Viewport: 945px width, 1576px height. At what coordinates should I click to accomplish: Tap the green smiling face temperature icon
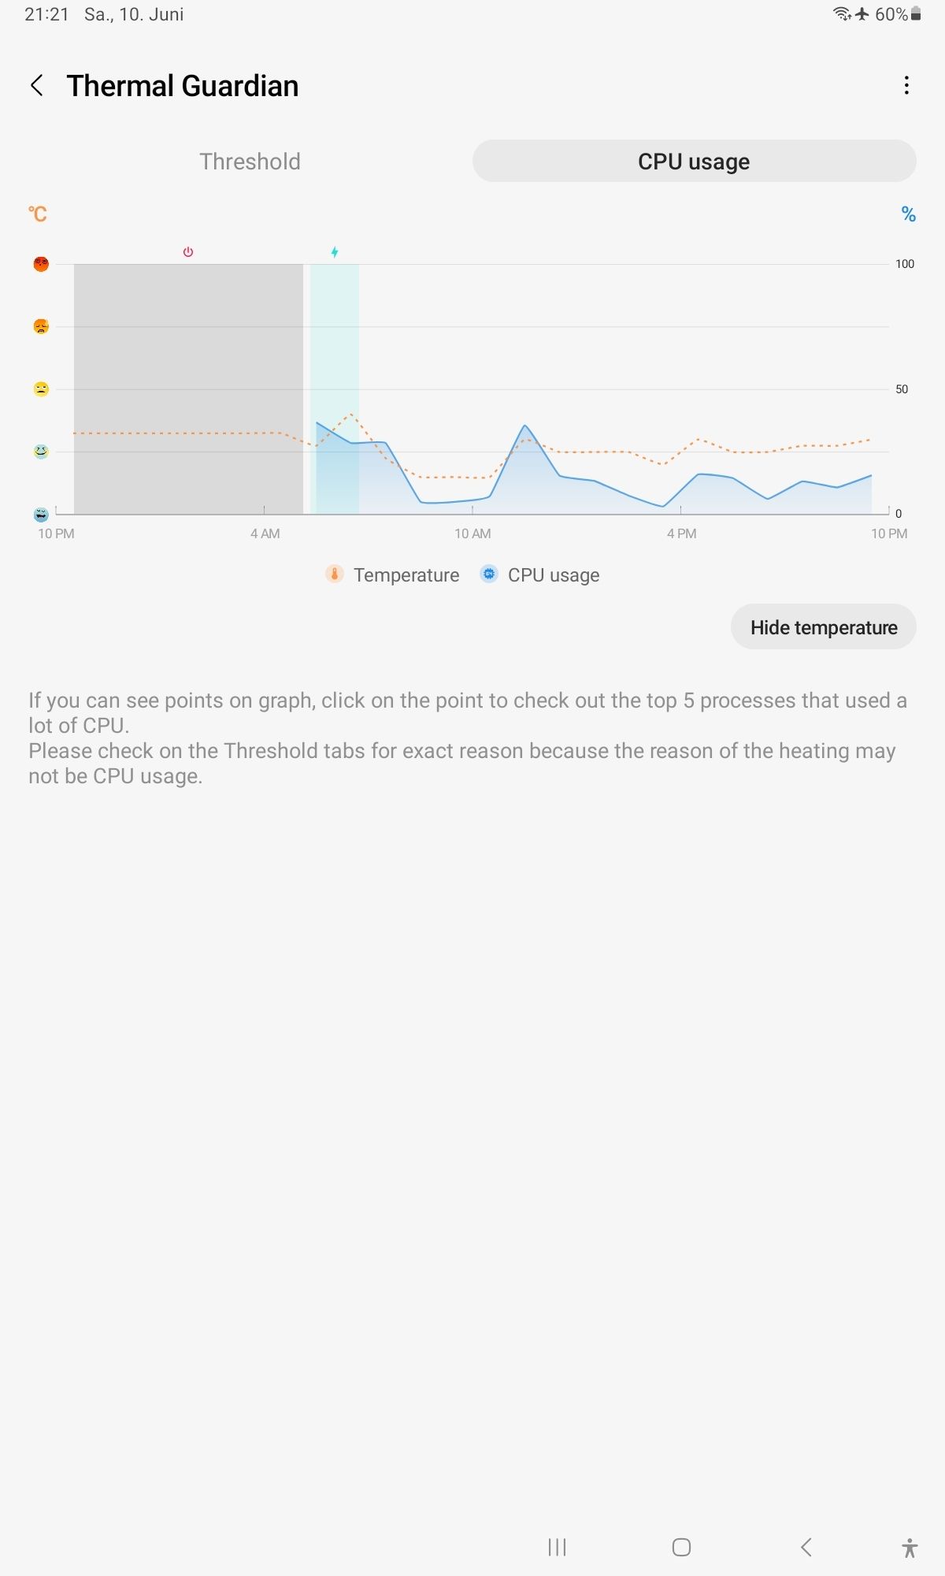pyautogui.click(x=41, y=452)
